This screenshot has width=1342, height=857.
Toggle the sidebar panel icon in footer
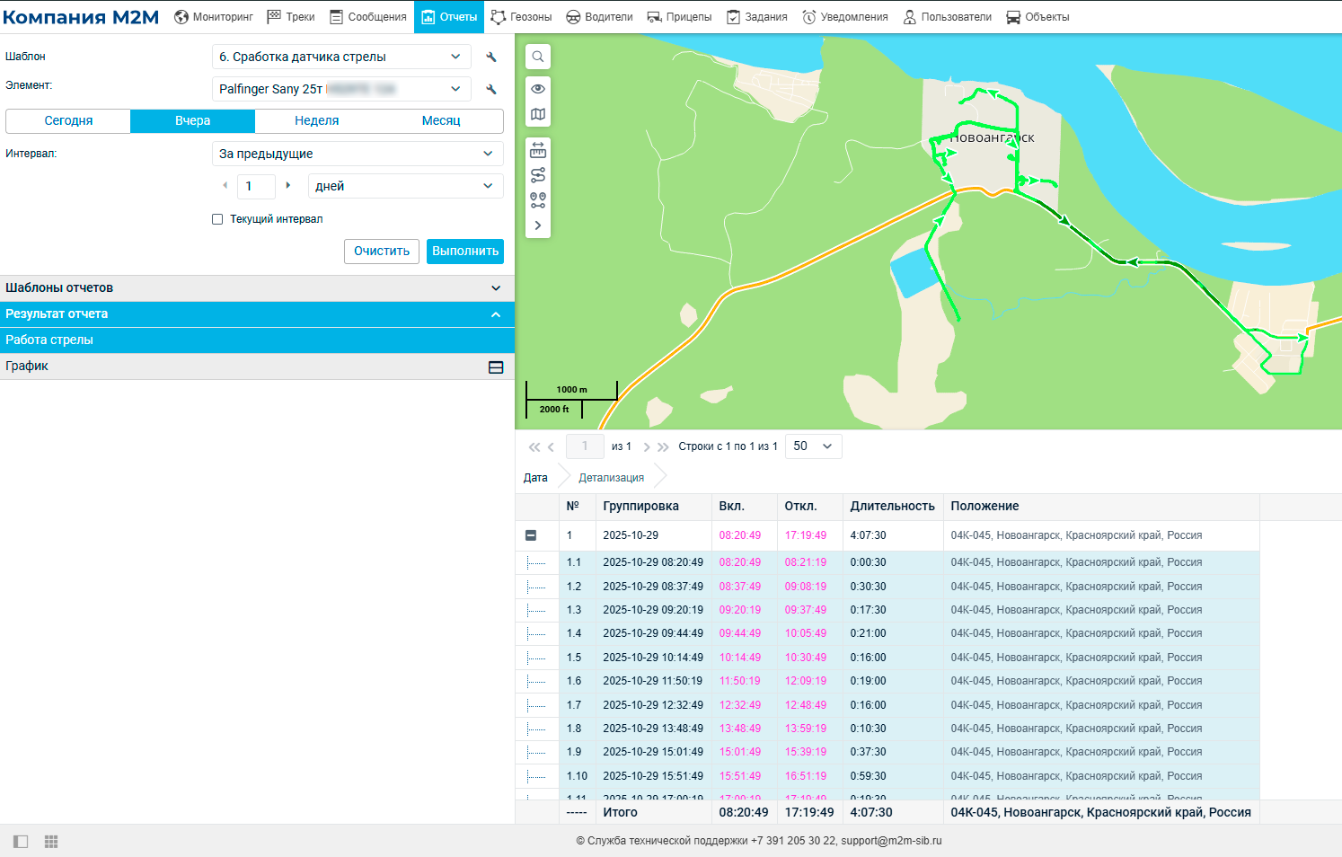[x=21, y=842]
